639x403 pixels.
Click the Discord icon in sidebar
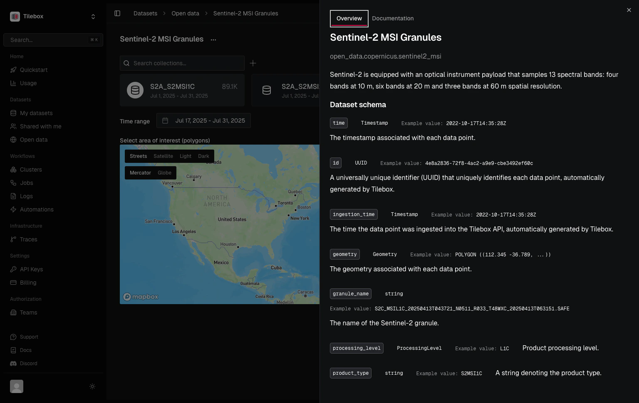pyautogui.click(x=13, y=364)
